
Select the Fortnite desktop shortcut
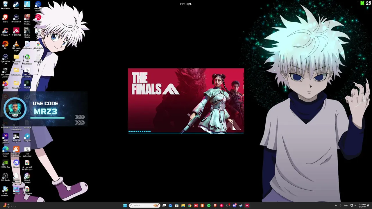coord(27,6)
